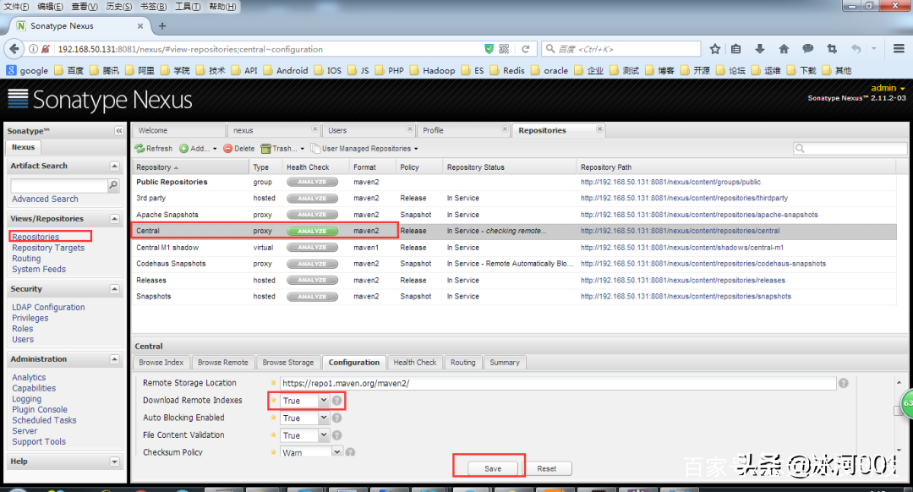
Task: Show help for Auto Blocking Enabled
Action: click(336, 418)
